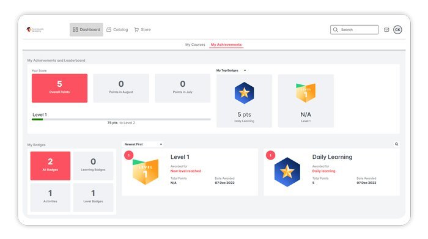428x239 pixels.
Task: Click the Search input field
Action: [354, 30]
